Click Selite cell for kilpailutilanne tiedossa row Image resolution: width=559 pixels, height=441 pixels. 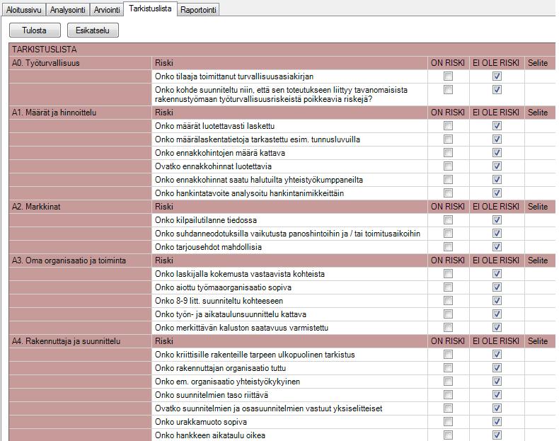click(540, 220)
